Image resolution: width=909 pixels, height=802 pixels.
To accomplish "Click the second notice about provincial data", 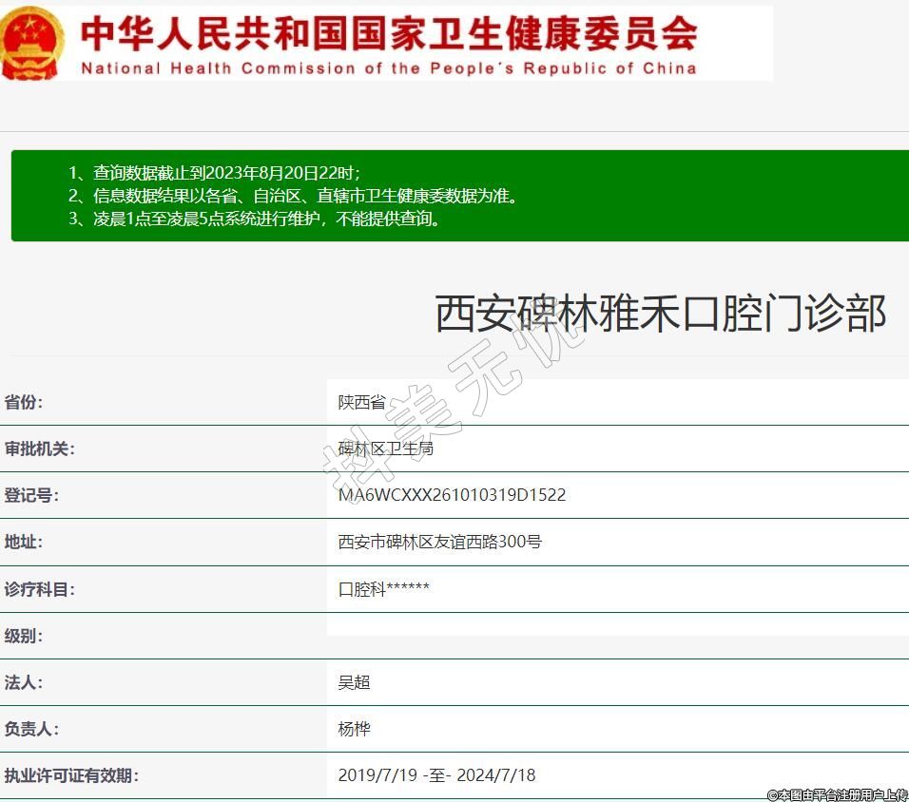I will [x=293, y=197].
